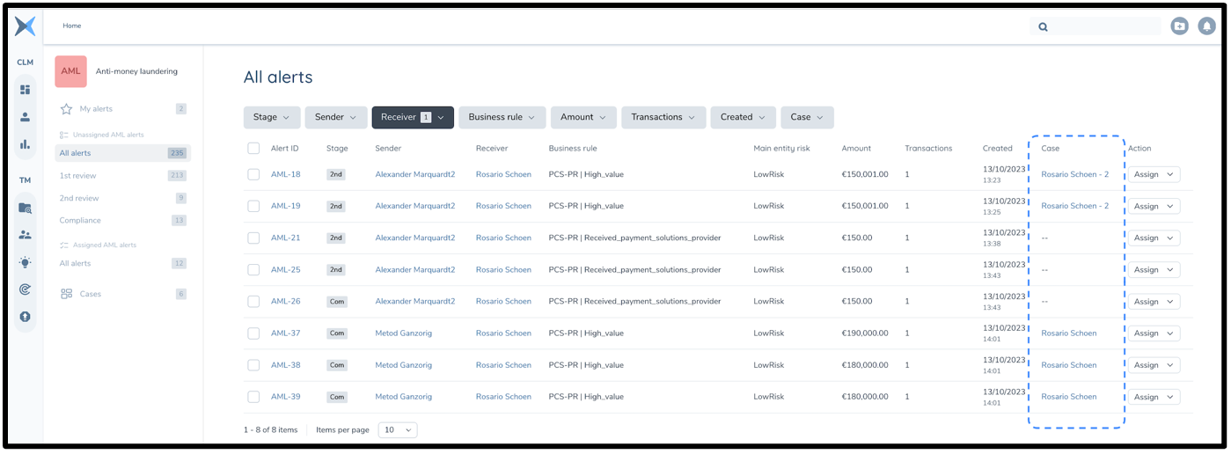Expand the Business rule filter dropdown
Screen dimensions: 1231x454
pos(502,117)
